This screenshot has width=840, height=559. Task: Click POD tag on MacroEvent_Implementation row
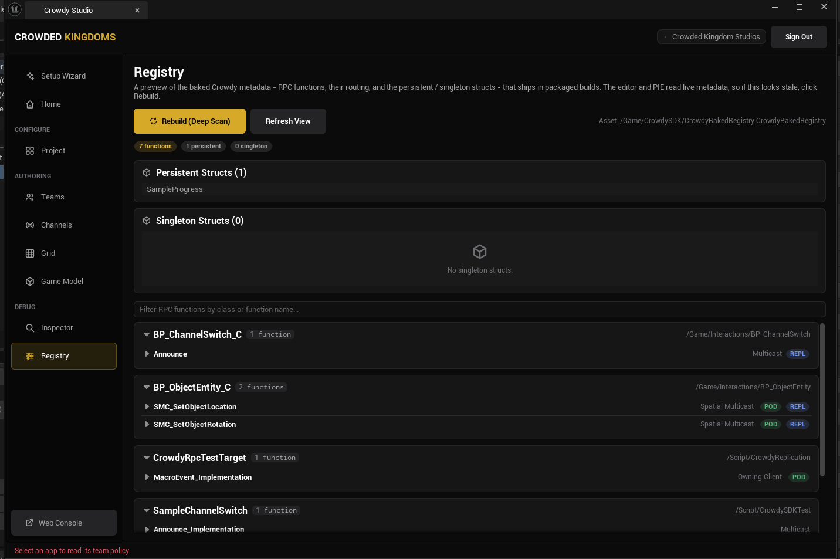click(799, 477)
